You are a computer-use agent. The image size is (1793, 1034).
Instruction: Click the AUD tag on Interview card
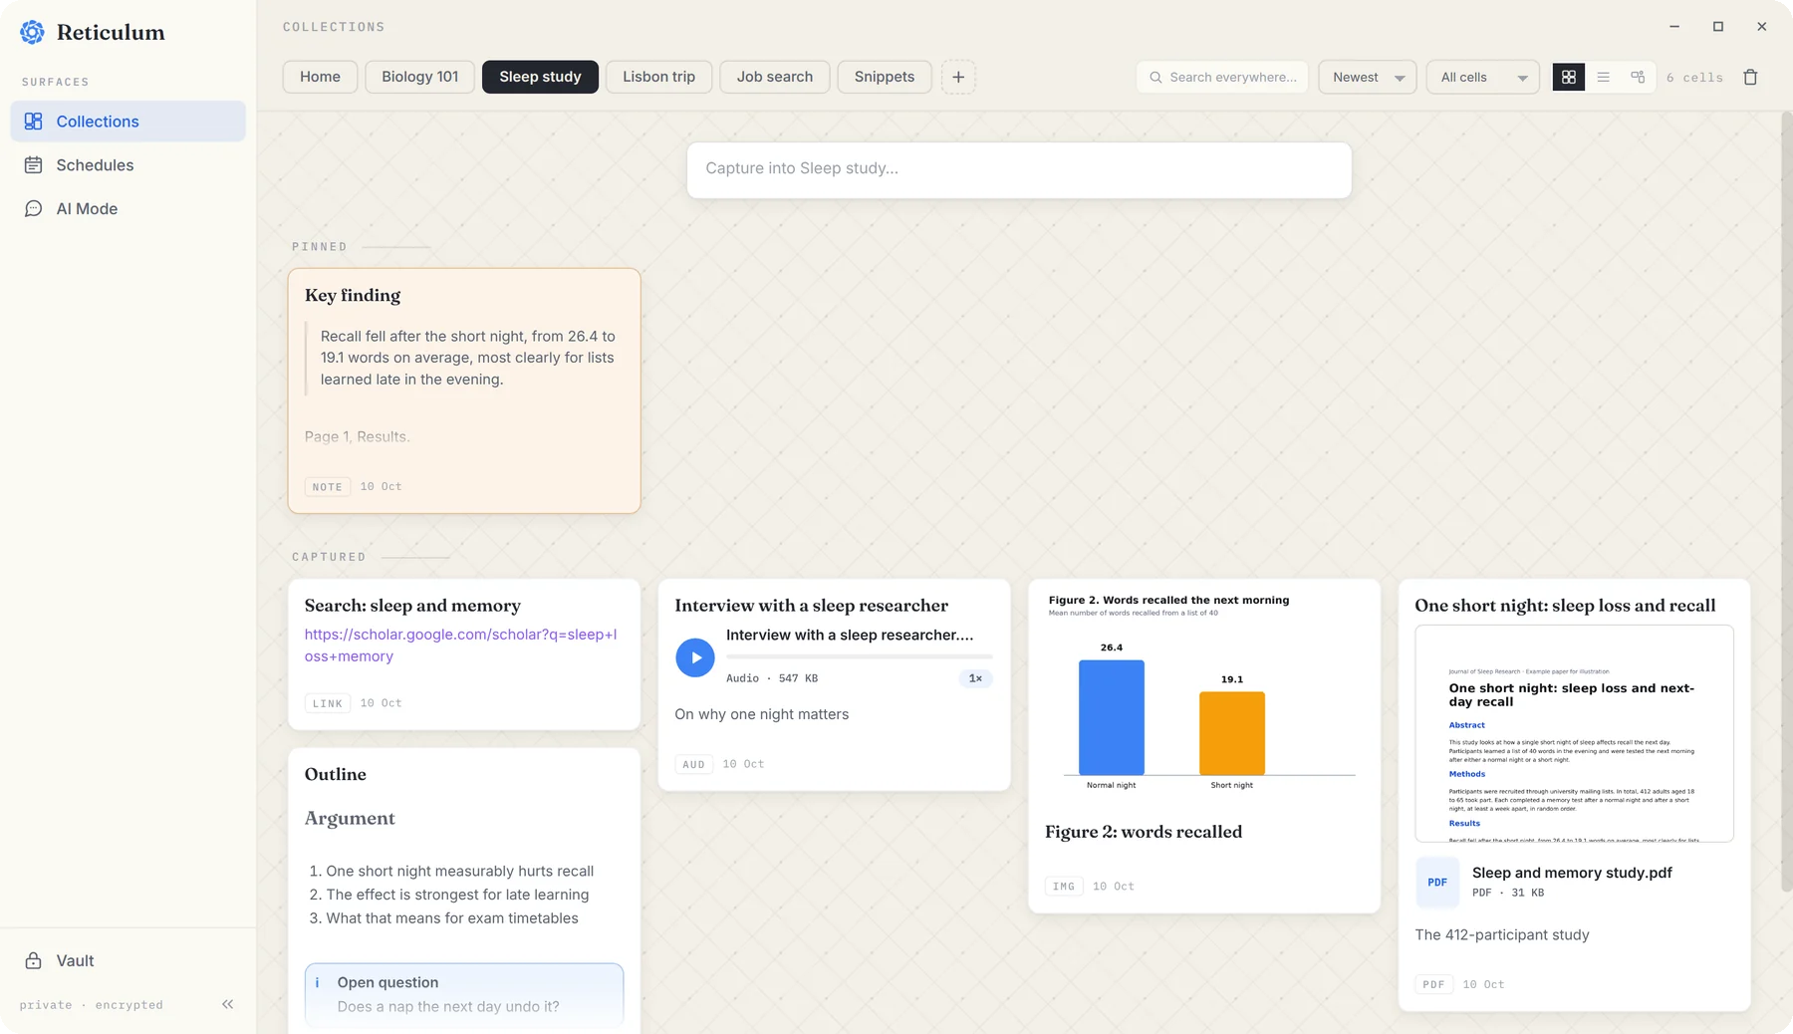693,764
